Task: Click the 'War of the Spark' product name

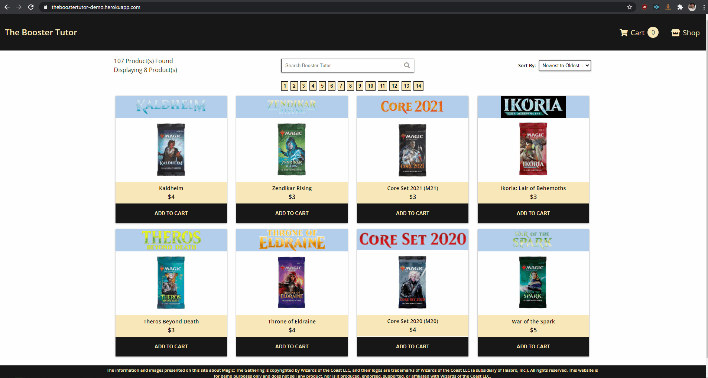Action: (x=533, y=322)
